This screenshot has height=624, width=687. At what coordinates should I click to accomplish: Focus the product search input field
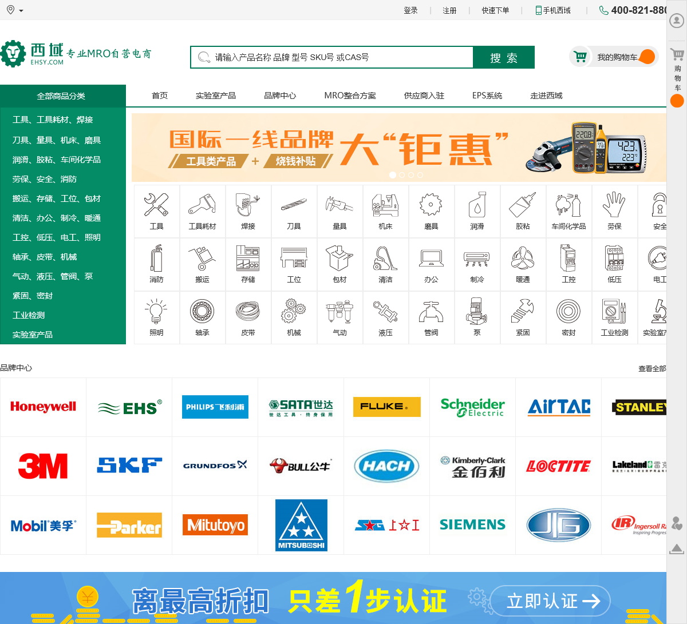(332, 57)
